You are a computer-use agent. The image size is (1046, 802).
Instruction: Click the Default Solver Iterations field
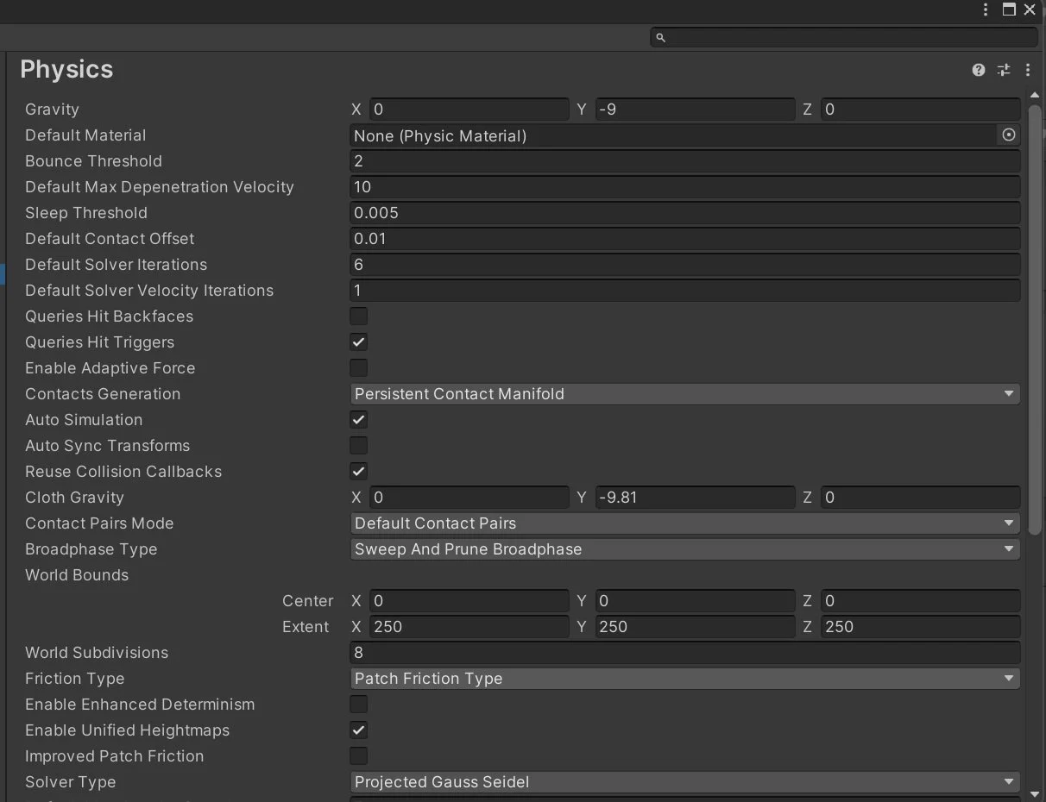click(685, 264)
